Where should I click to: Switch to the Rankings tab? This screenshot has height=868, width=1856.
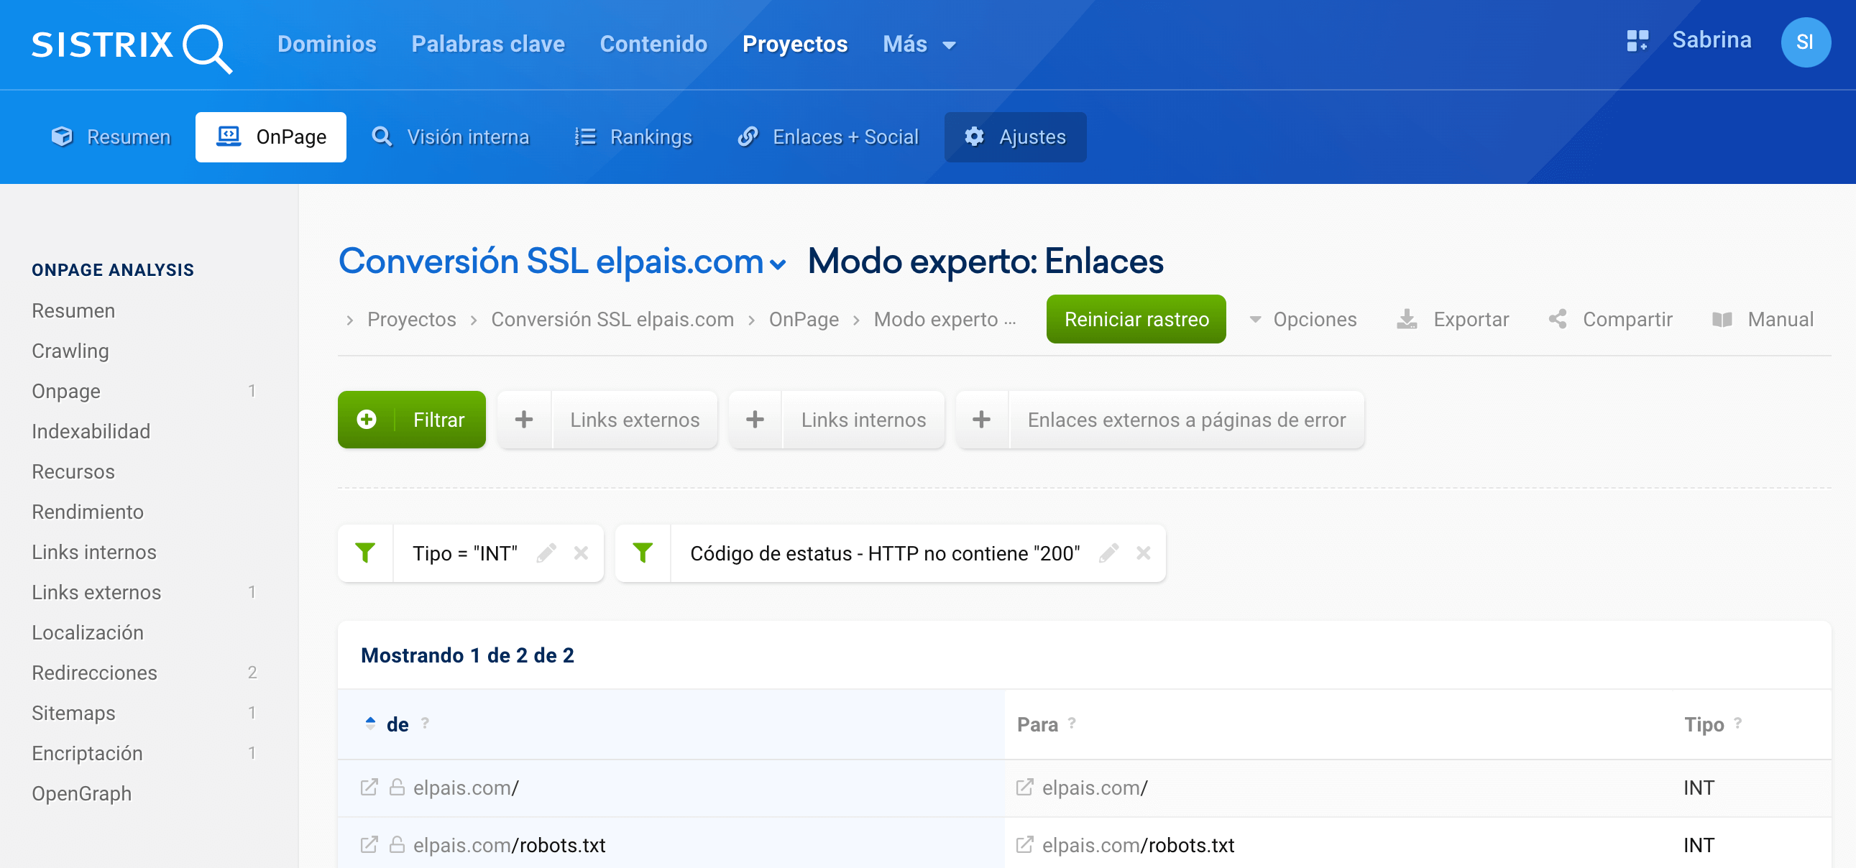pos(633,137)
